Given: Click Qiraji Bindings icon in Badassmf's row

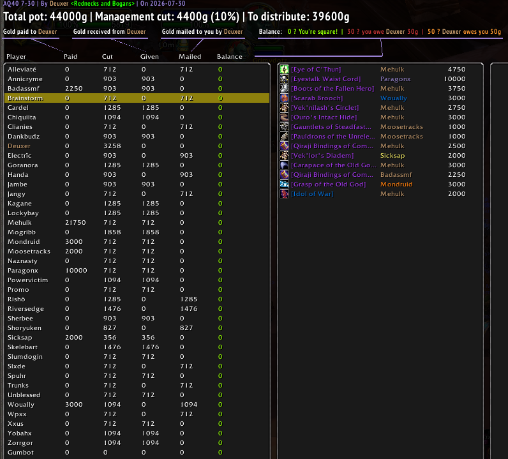Looking at the screenshot, I should point(284,174).
